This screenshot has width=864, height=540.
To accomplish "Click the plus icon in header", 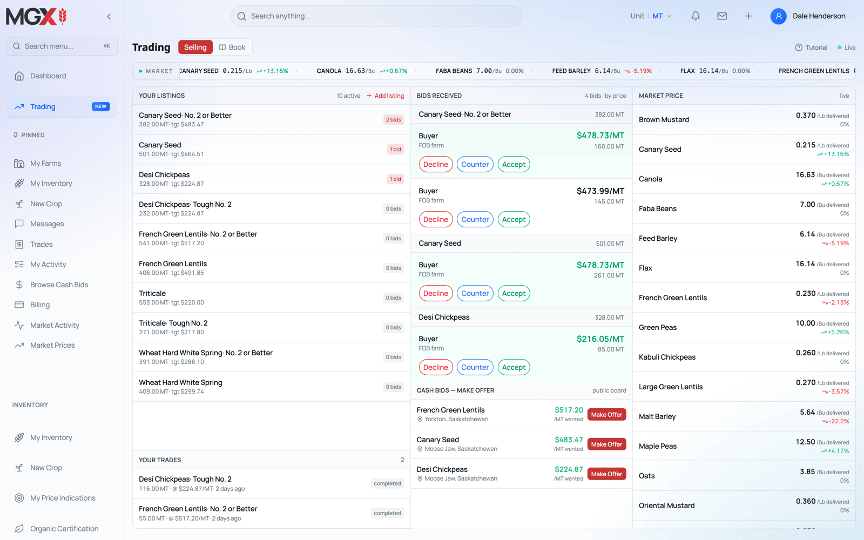I will [748, 16].
